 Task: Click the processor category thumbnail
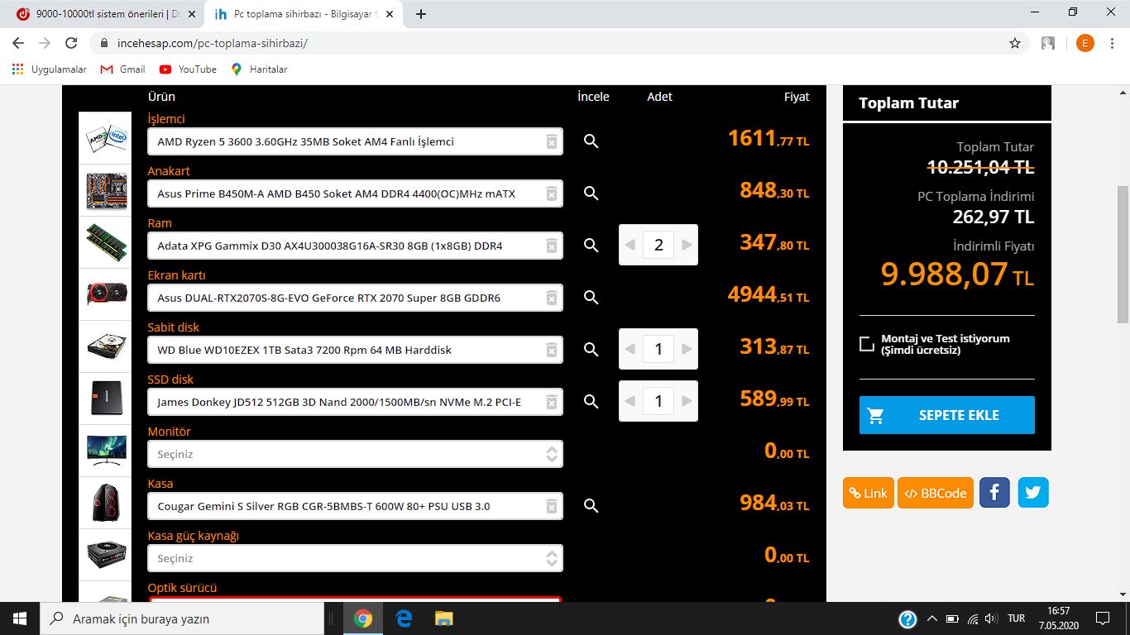(105, 139)
